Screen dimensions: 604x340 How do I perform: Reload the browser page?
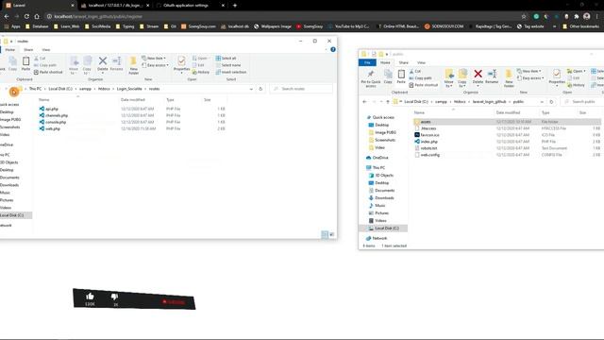[x=26, y=17]
